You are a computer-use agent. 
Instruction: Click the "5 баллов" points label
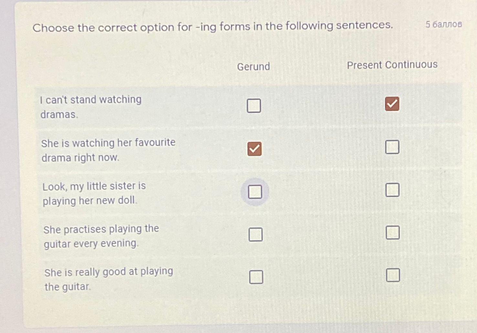pyautogui.click(x=444, y=24)
